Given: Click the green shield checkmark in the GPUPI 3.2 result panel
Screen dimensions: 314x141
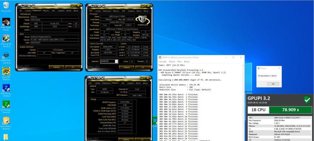Looking at the screenshot, I should click(307, 100).
